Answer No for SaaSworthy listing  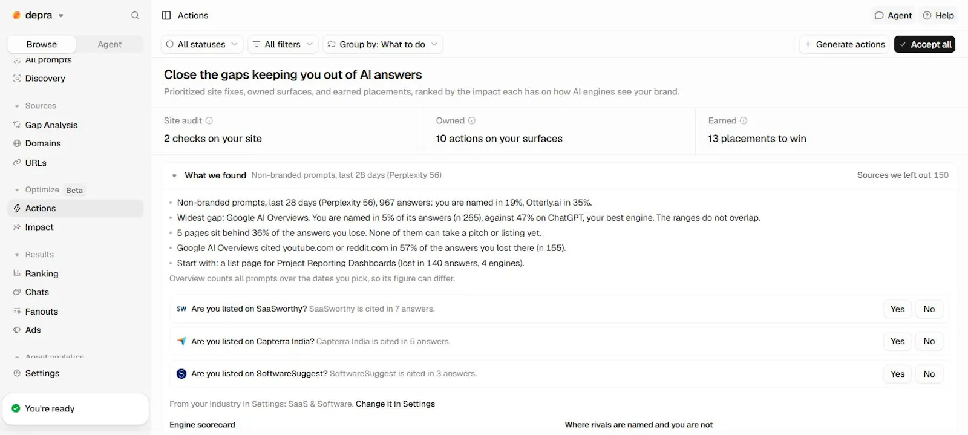(x=929, y=309)
